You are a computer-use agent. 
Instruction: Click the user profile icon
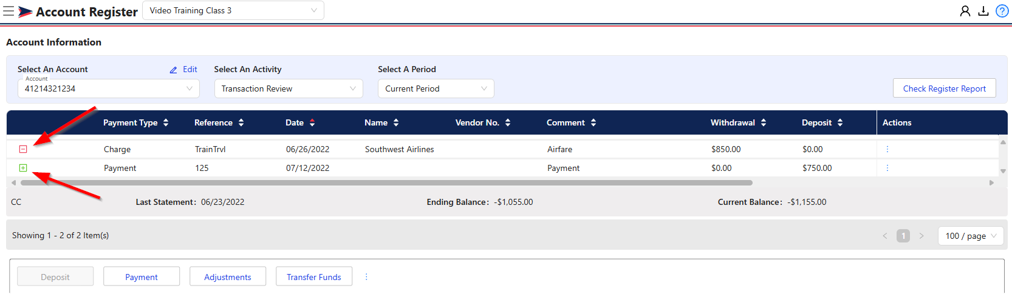[x=965, y=11]
